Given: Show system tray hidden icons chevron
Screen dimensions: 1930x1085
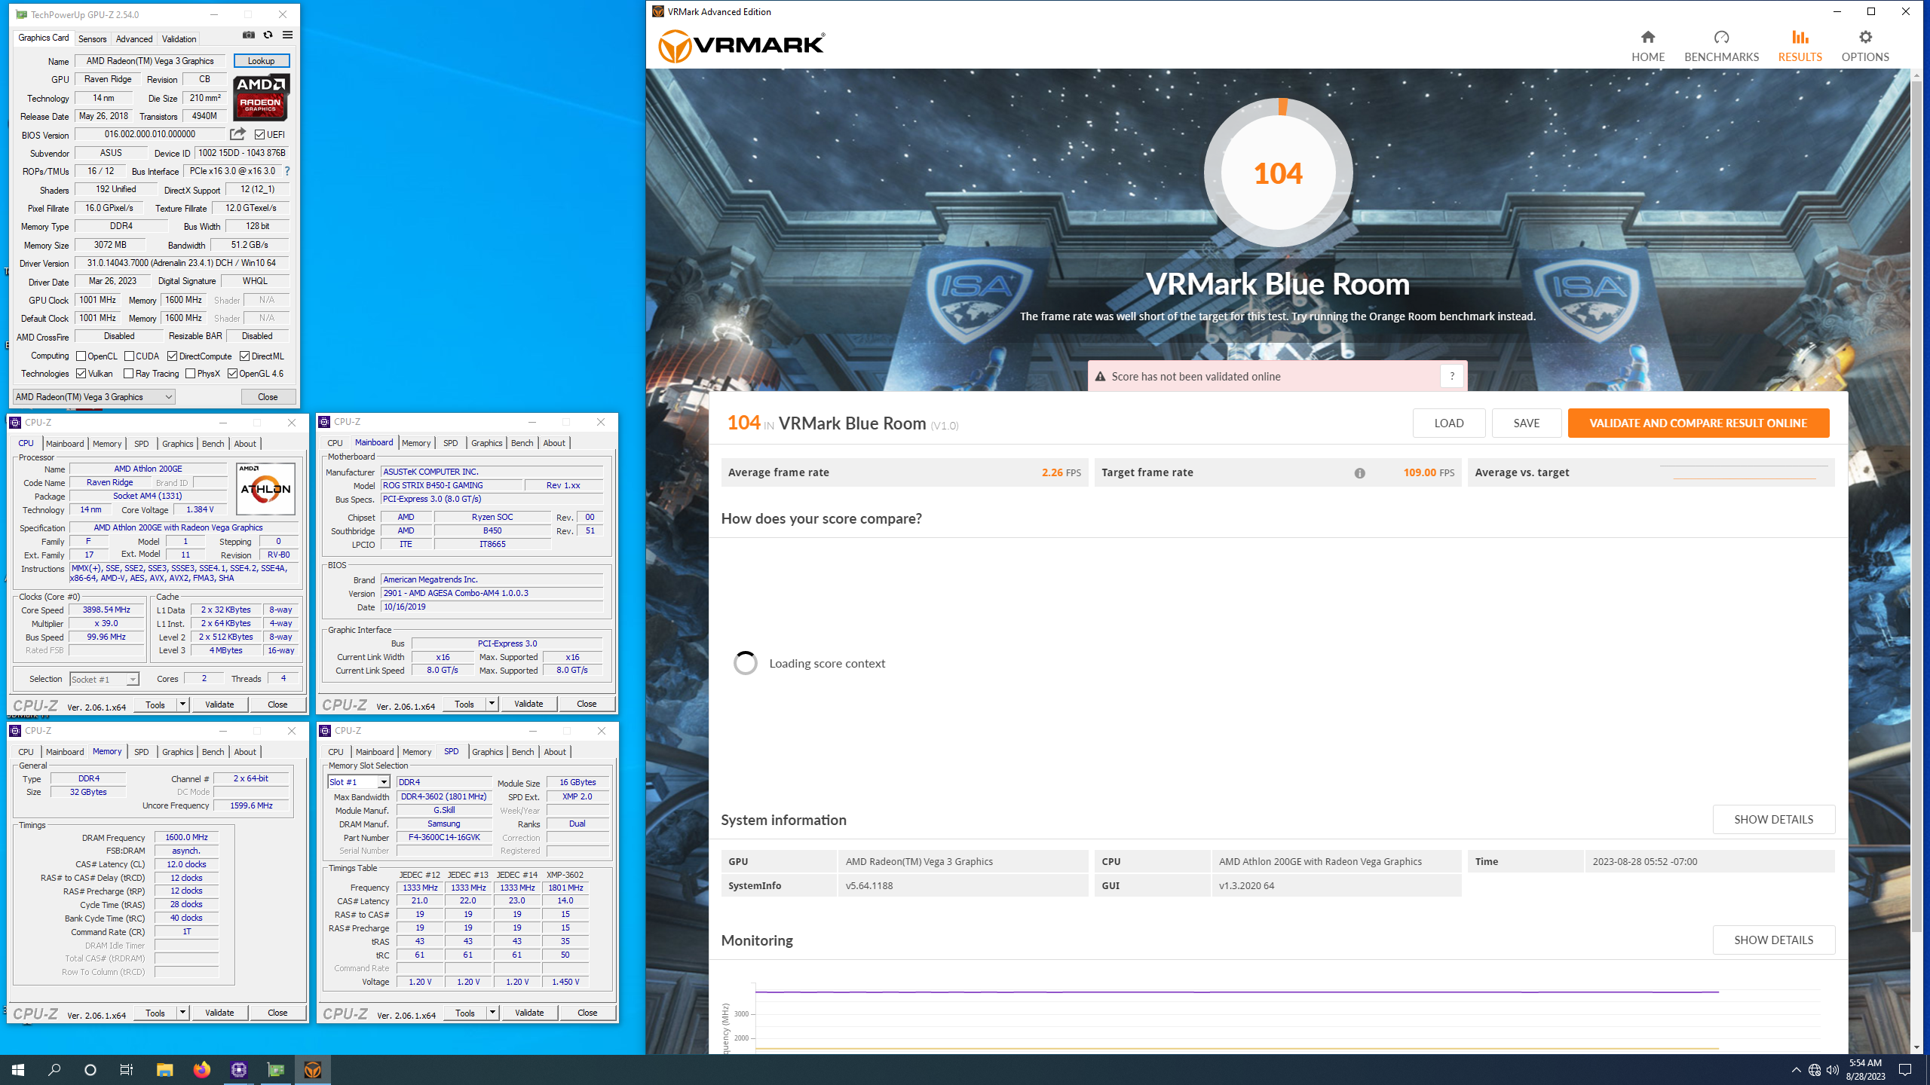Looking at the screenshot, I should pyautogui.click(x=1797, y=1070).
